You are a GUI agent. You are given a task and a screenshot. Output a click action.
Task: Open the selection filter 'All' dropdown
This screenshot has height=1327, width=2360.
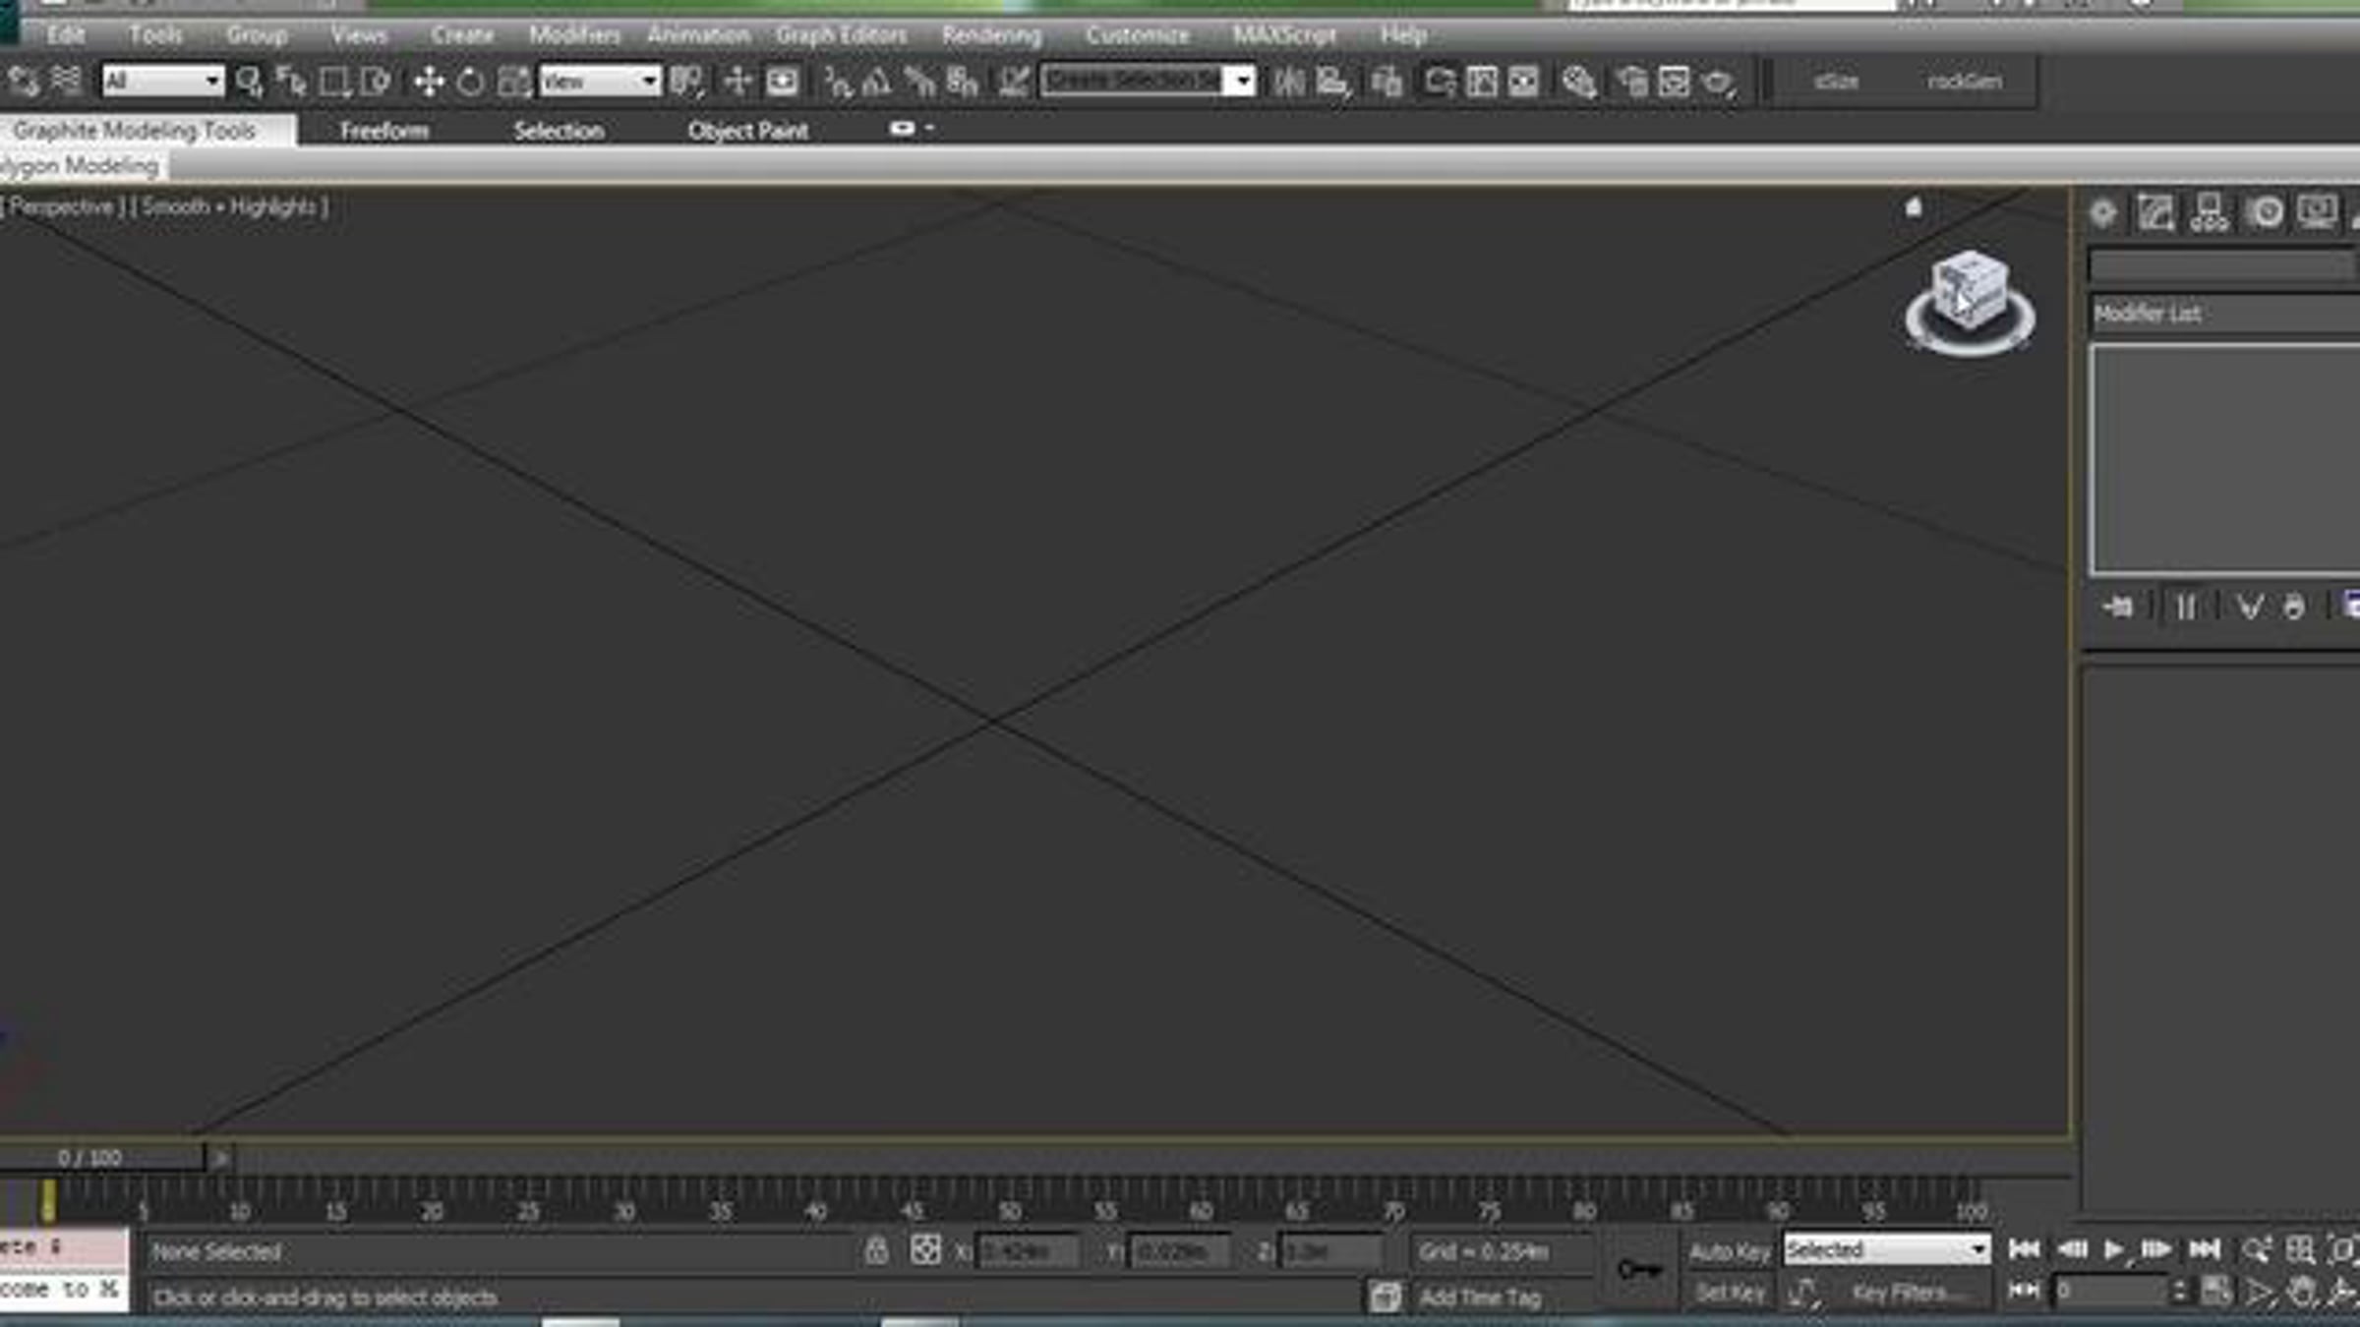pos(163,81)
